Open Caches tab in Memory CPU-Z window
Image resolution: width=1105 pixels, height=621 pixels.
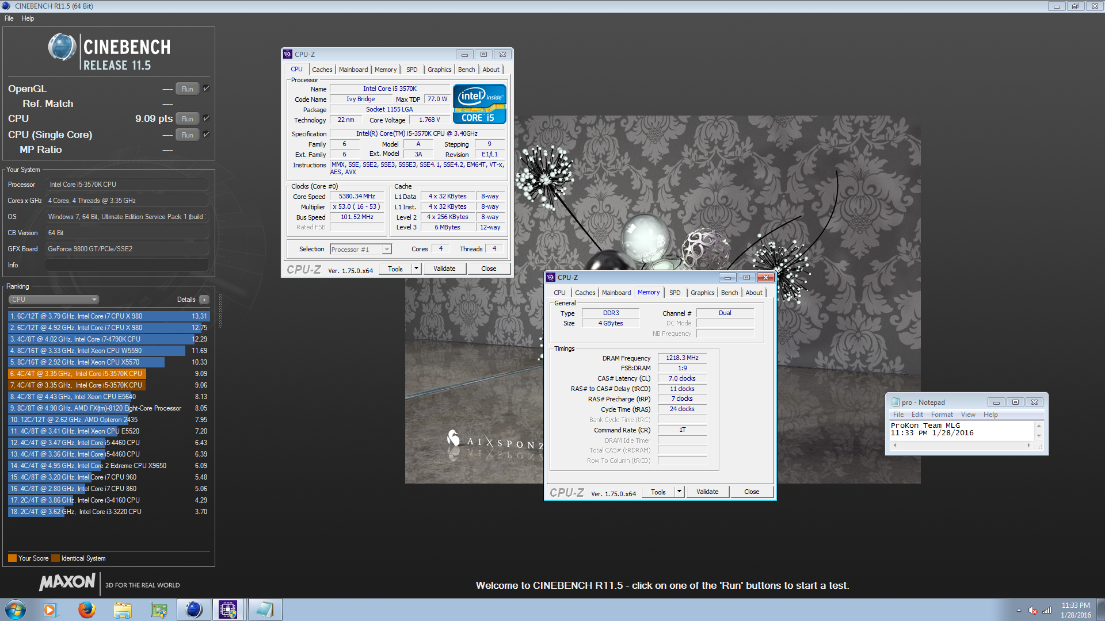tap(585, 293)
